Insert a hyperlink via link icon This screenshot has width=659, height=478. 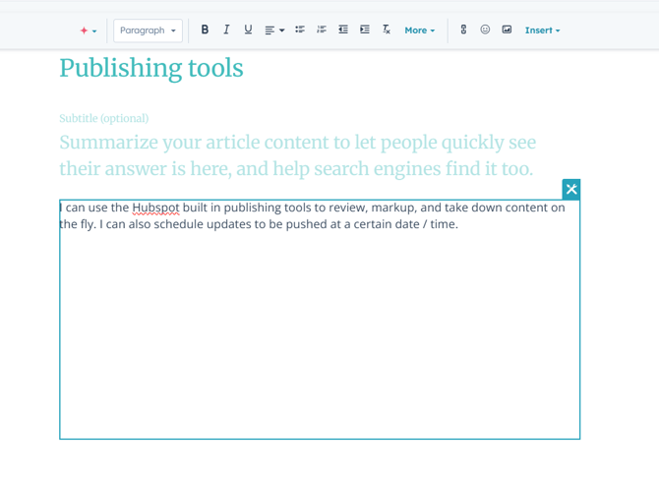click(x=463, y=30)
